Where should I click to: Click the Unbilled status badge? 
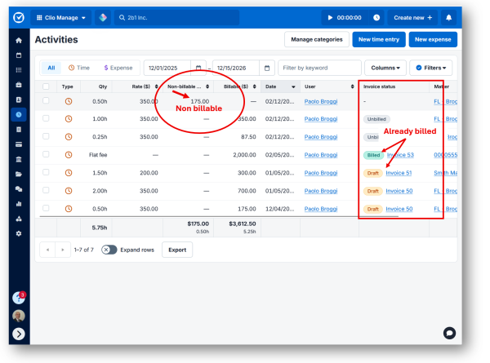tap(376, 119)
